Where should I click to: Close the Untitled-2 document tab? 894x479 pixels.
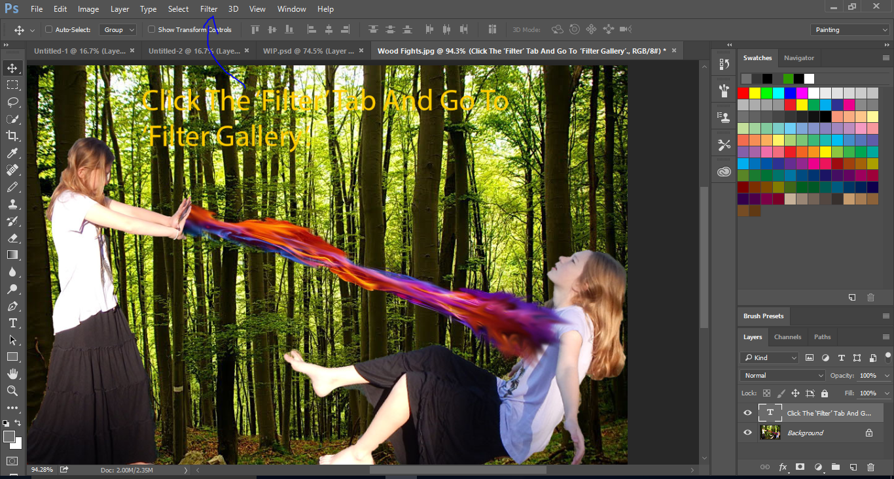click(246, 50)
